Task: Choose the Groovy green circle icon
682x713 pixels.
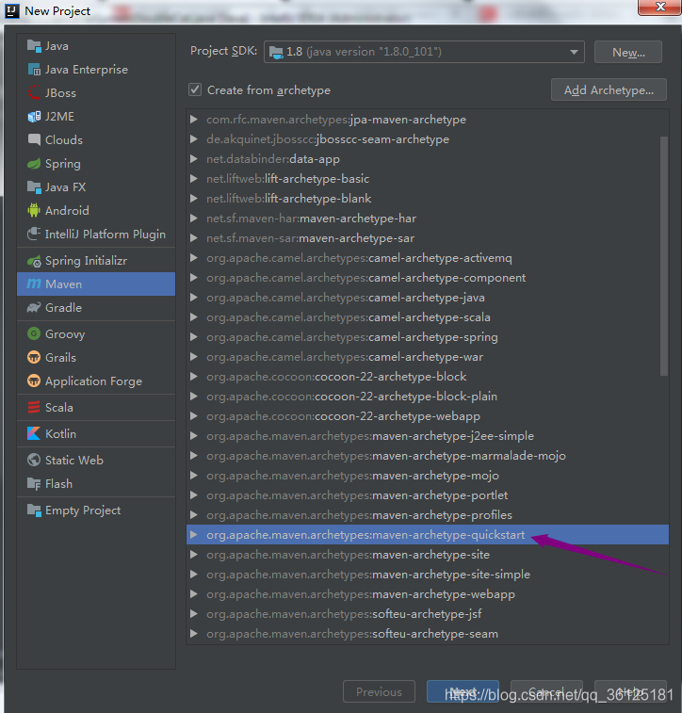Action: [x=34, y=333]
